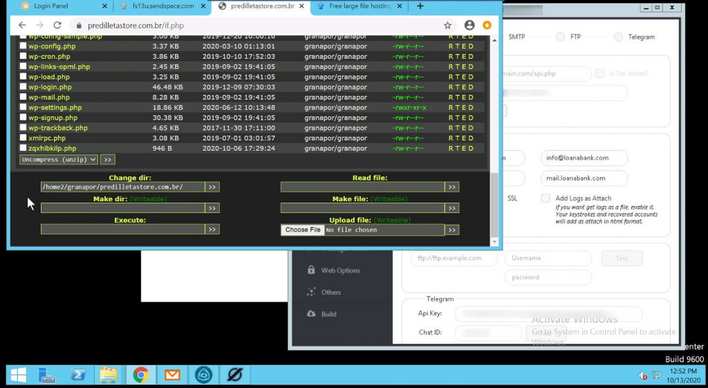Close the fs13u.sendspace.com tab
The height and width of the screenshot is (388, 708).
pyautogui.click(x=203, y=6)
